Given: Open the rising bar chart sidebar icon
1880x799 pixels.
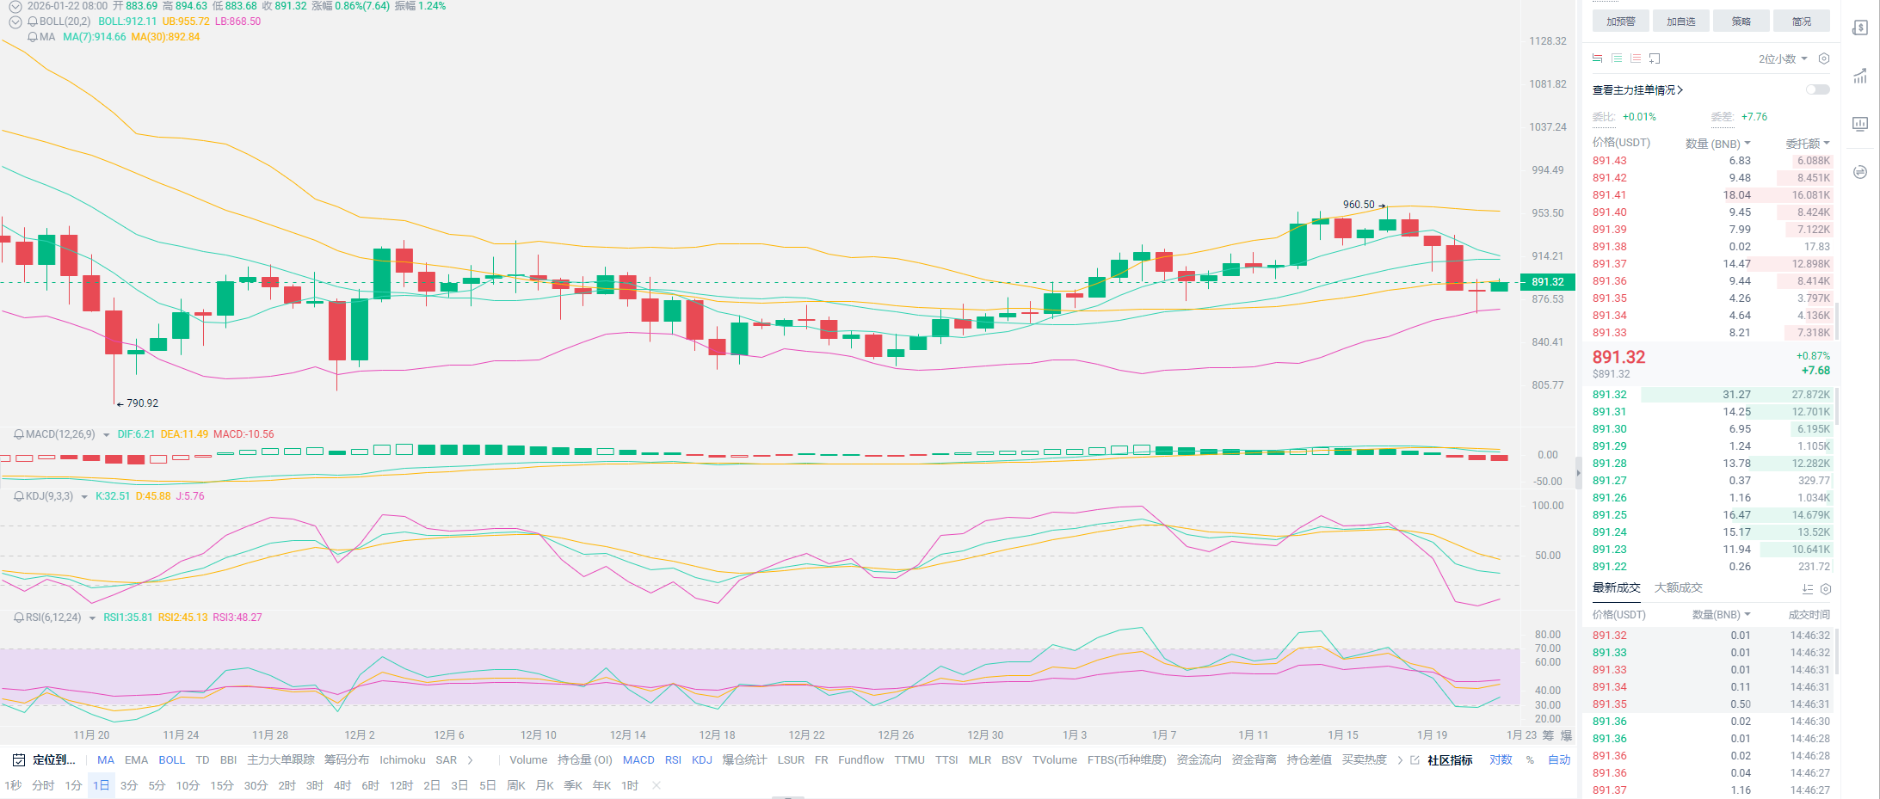Looking at the screenshot, I should 1860,76.
